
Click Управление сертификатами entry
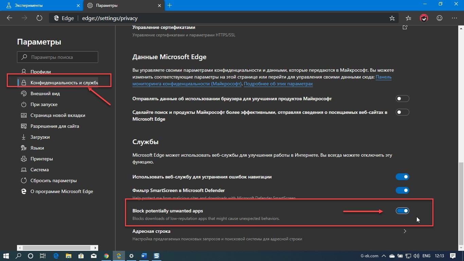(164, 27)
